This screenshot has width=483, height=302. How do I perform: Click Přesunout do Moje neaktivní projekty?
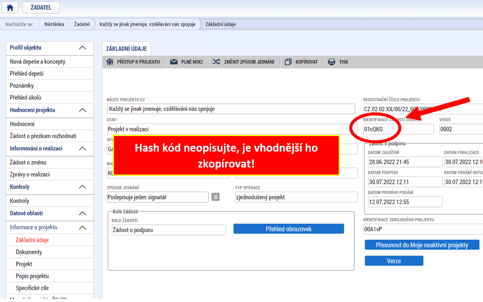coord(422,245)
